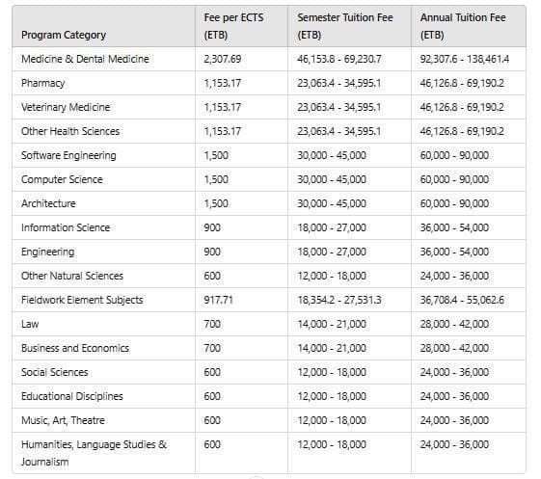Select the Architecture row label
The image size is (541, 479).
point(48,203)
